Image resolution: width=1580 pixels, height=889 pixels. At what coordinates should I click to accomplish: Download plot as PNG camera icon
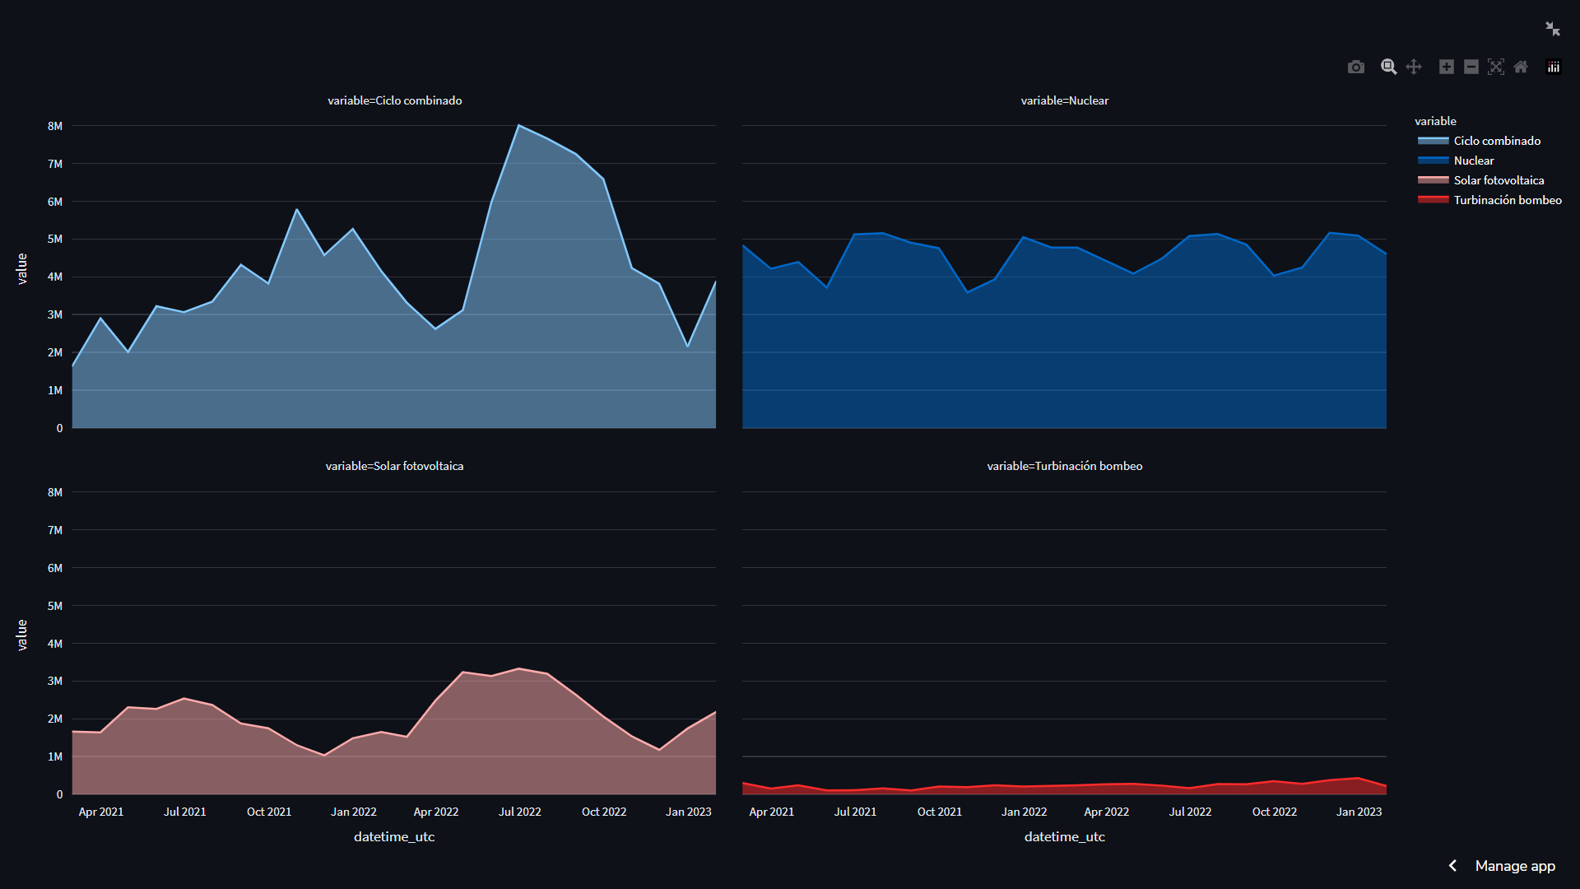point(1355,67)
